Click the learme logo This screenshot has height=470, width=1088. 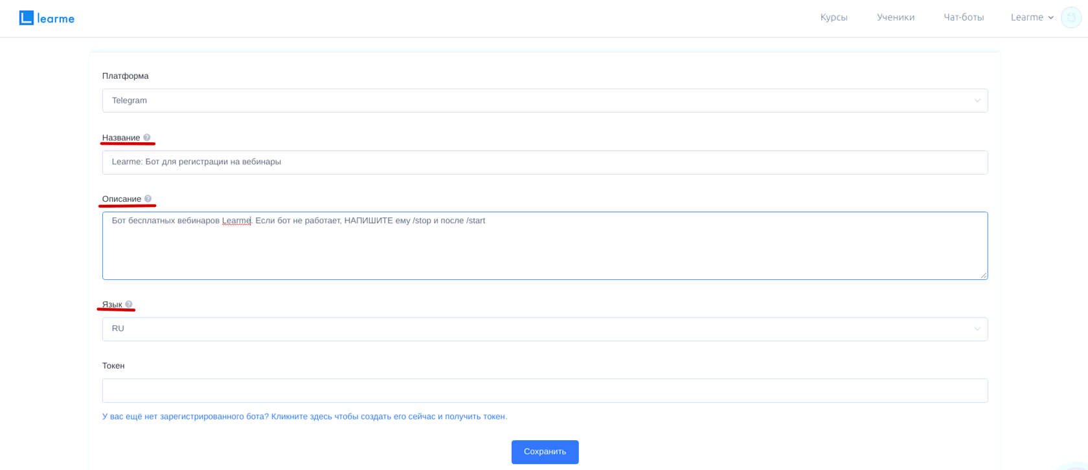[47, 18]
